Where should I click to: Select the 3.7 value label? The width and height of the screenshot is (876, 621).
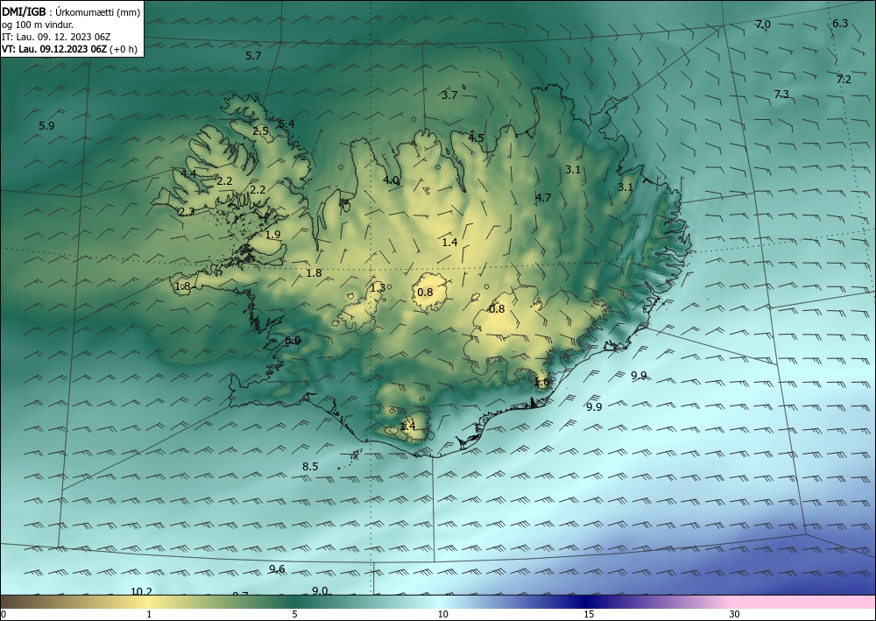point(449,95)
